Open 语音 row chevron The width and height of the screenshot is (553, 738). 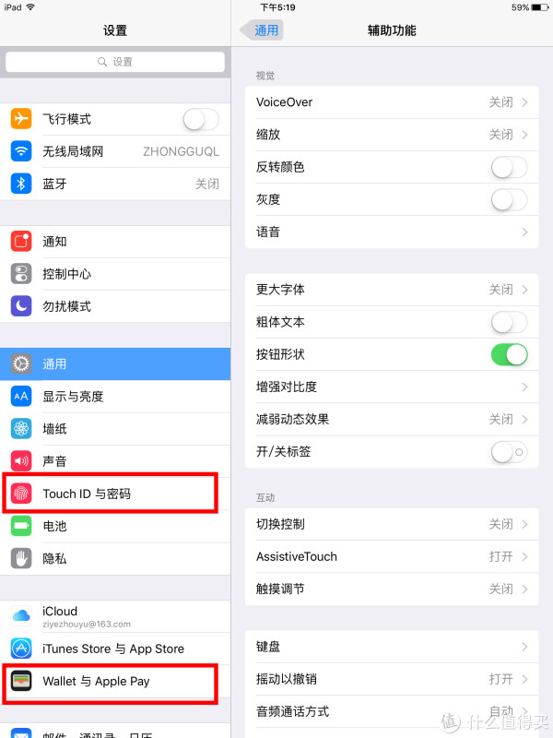[x=524, y=232]
